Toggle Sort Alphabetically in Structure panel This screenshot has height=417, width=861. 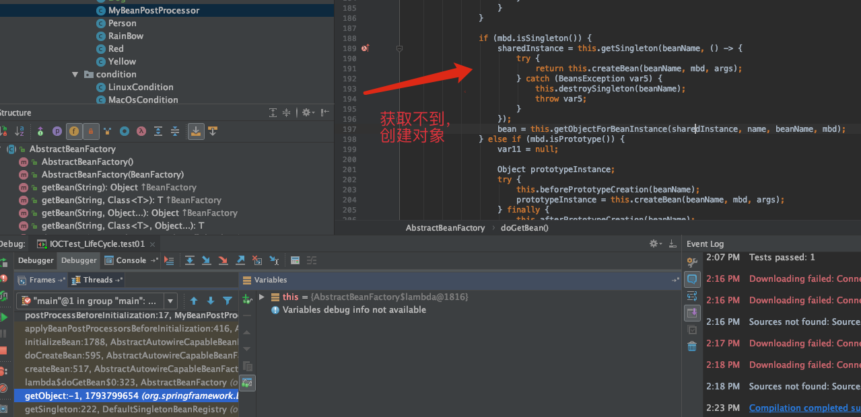tap(19, 131)
